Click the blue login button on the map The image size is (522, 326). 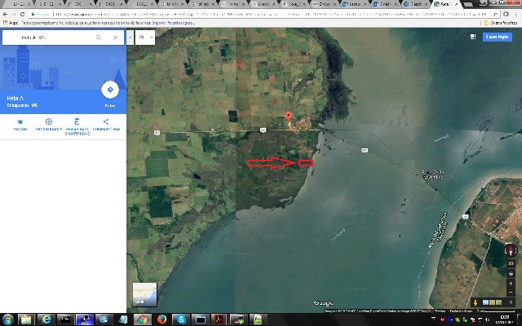pyautogui.click(x=498, y=37)
